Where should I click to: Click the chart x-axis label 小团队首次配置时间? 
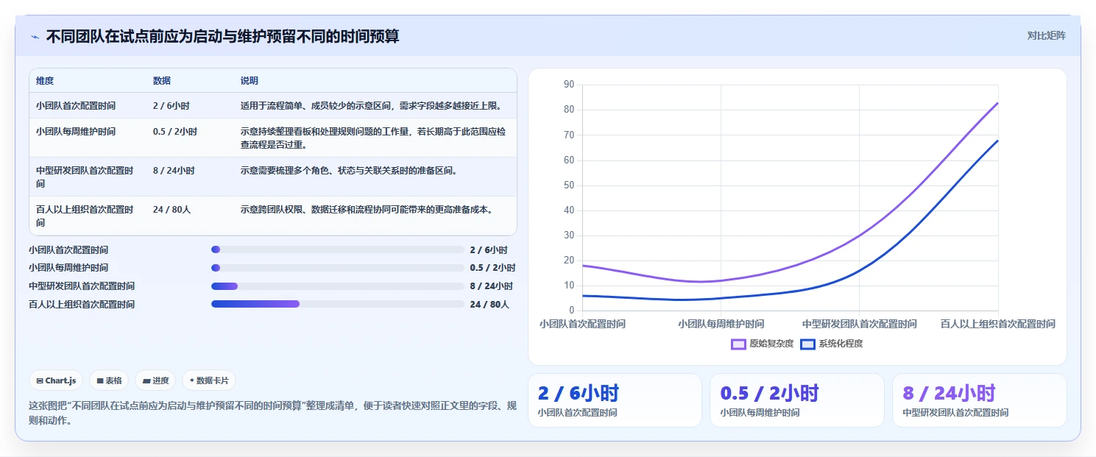(582, 324)
